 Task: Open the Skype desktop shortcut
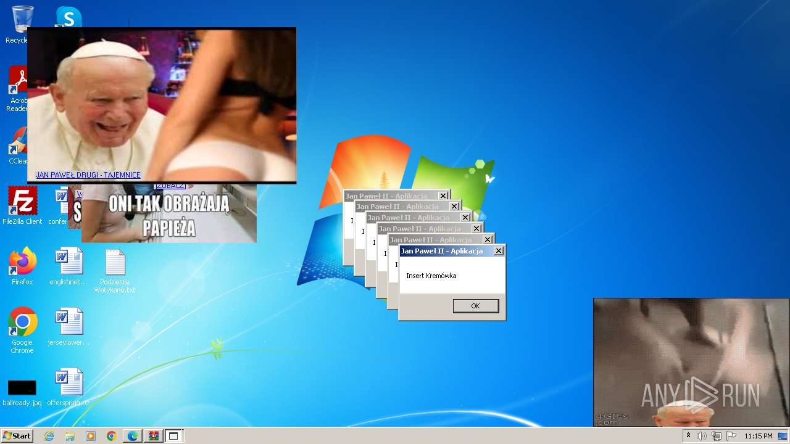tap(69, 16)
